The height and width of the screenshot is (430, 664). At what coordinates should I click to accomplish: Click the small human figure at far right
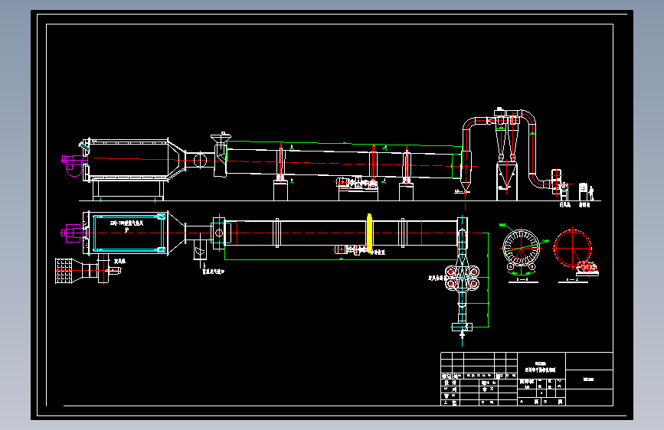(591, 194)
